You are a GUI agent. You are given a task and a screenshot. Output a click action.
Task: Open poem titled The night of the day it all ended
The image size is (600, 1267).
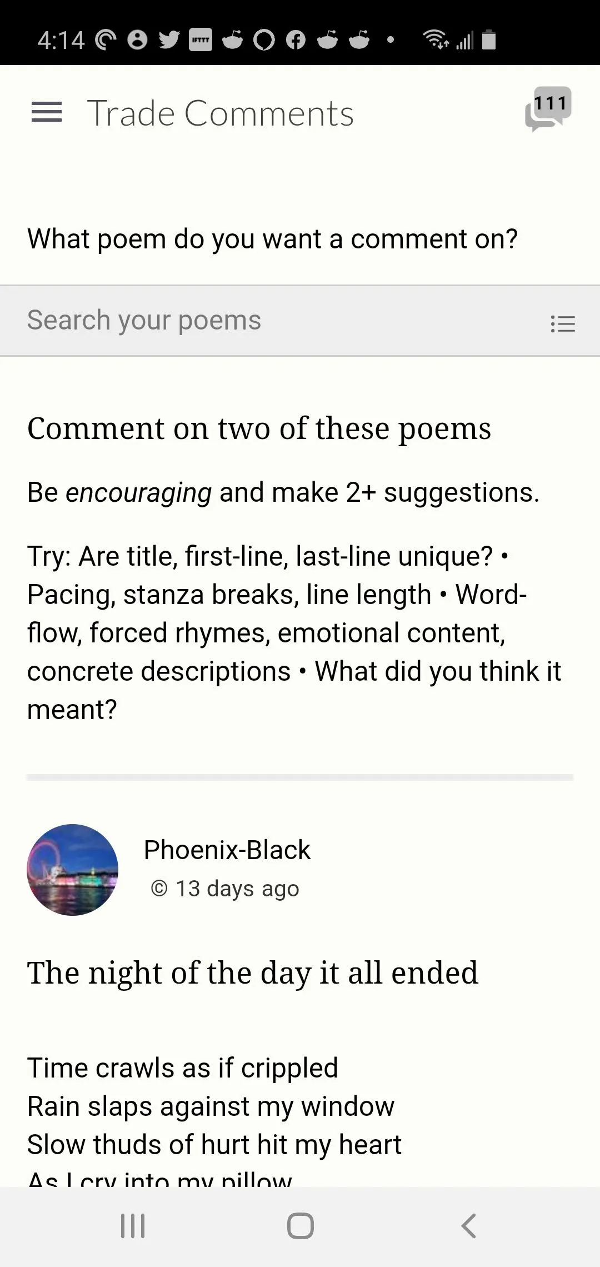point(253,973)
